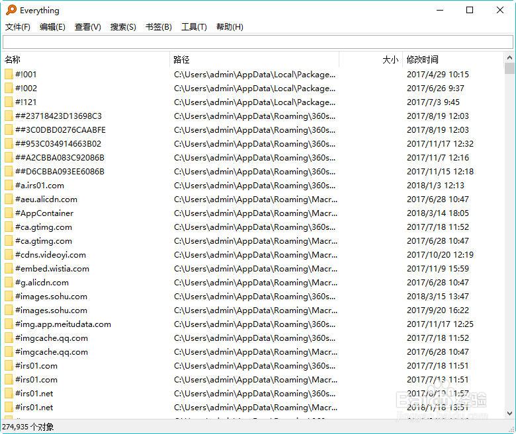The image size is (516, 434).
Task: Sort results by 大小 column header
Action: [x=370, y=59]
